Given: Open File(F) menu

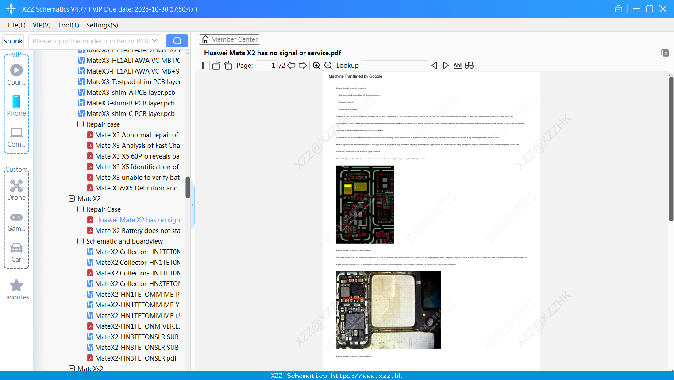Looking at the screenshot, I should [x=17, y=25].
